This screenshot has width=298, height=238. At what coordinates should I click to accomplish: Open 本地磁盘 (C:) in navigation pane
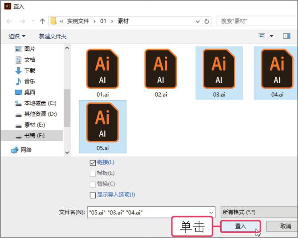coord(40,103)
